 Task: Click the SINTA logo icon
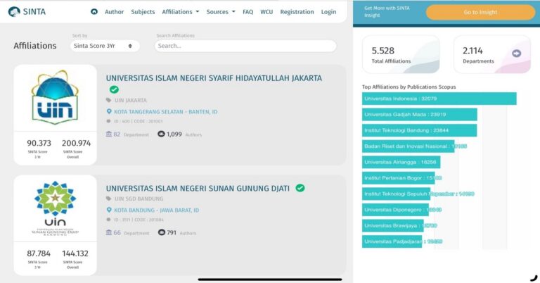[14, 11]
